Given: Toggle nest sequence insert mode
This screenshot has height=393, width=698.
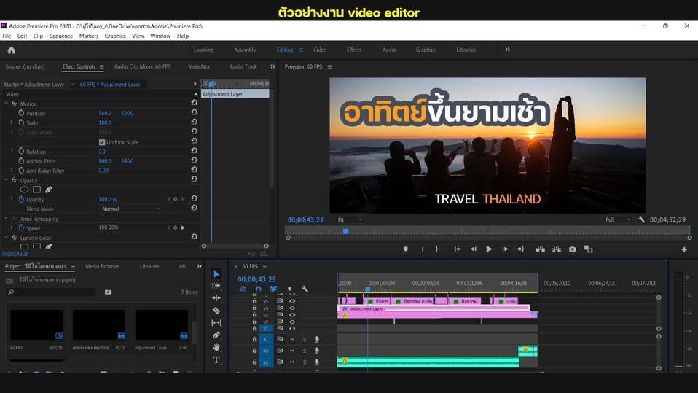Looking at the screenshot, I should click(x=243, y=289).
